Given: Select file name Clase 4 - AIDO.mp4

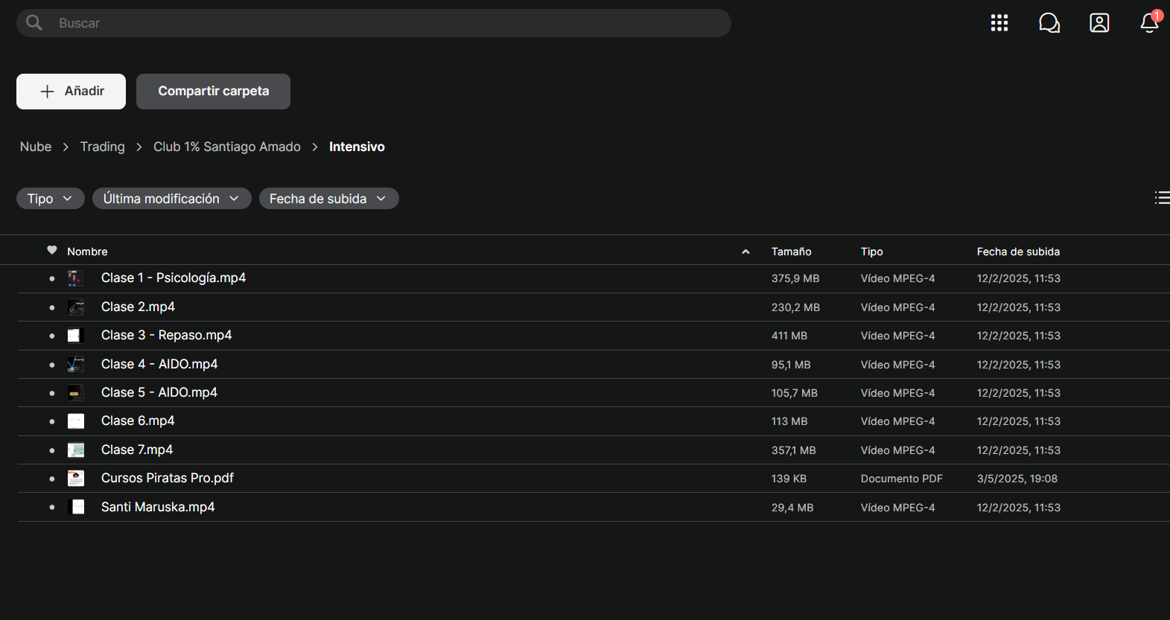Looking at the screenshot, I should (159, 364).
